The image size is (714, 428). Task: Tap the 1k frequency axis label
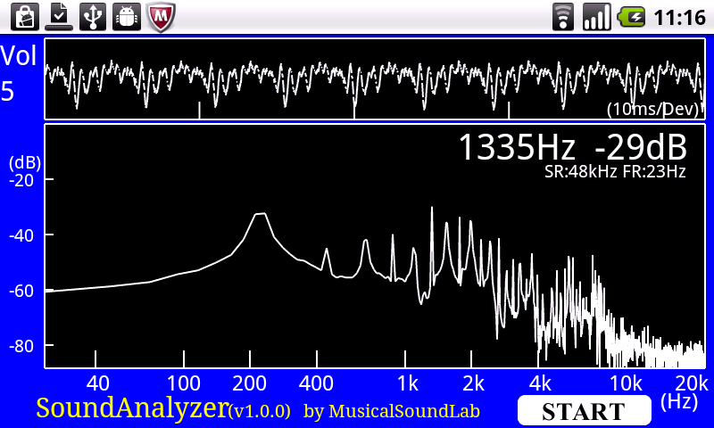[x=408, y=383]
